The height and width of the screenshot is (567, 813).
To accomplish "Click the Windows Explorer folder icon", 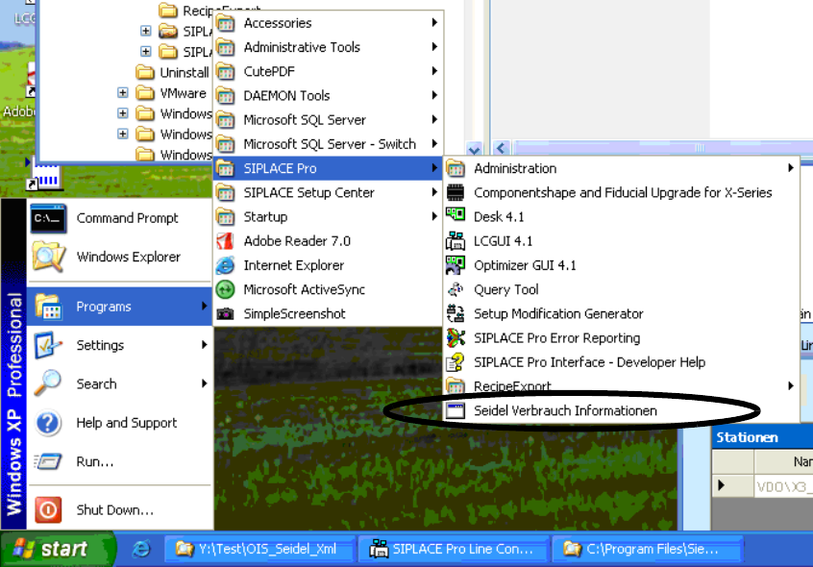I will (48, 257).
